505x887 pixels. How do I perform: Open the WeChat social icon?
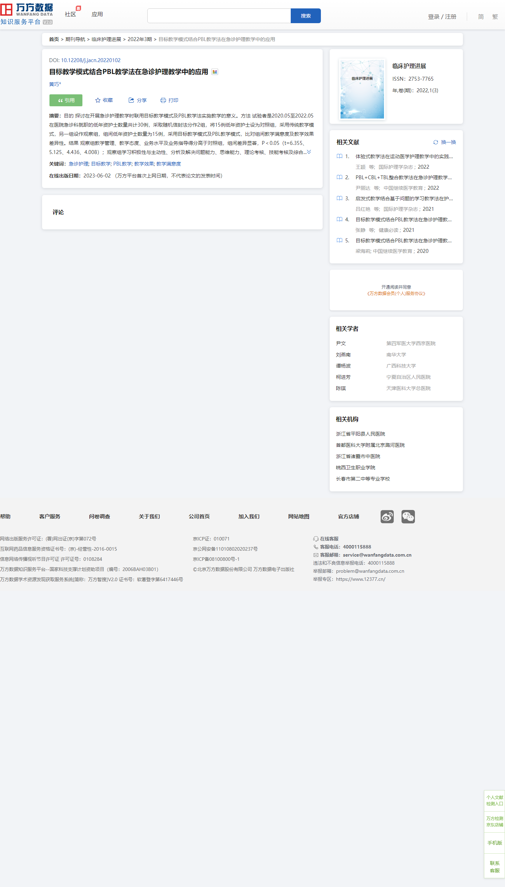pos(408,517)
